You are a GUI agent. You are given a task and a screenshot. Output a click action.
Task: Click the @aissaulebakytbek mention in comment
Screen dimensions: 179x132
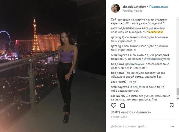[157, 59]
